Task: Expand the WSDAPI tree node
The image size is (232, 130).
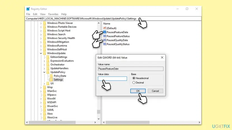Action: coord(41,102)
